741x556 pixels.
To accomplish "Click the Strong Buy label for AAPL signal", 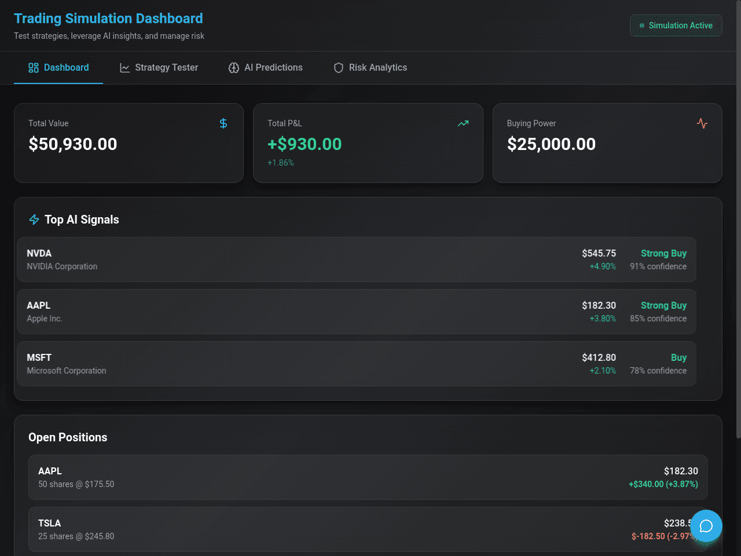I will tap(663, 305).
